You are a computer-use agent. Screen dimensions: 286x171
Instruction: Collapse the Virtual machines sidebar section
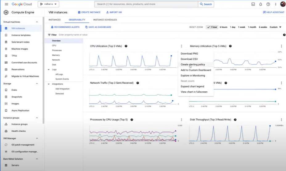pos(37,22)
